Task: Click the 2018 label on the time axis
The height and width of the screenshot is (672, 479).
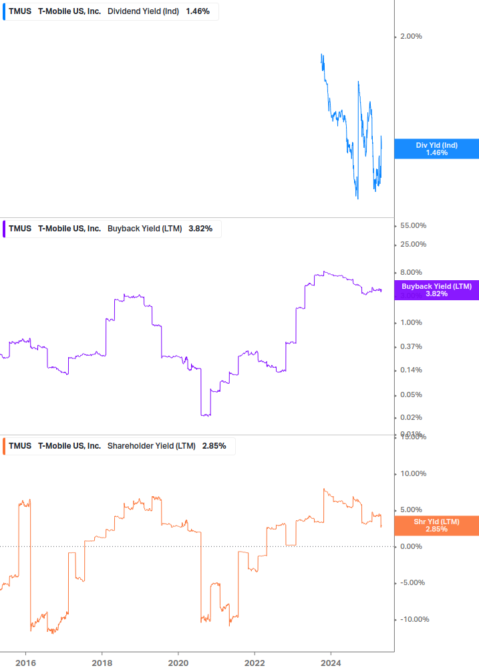Action: [102, 663]
